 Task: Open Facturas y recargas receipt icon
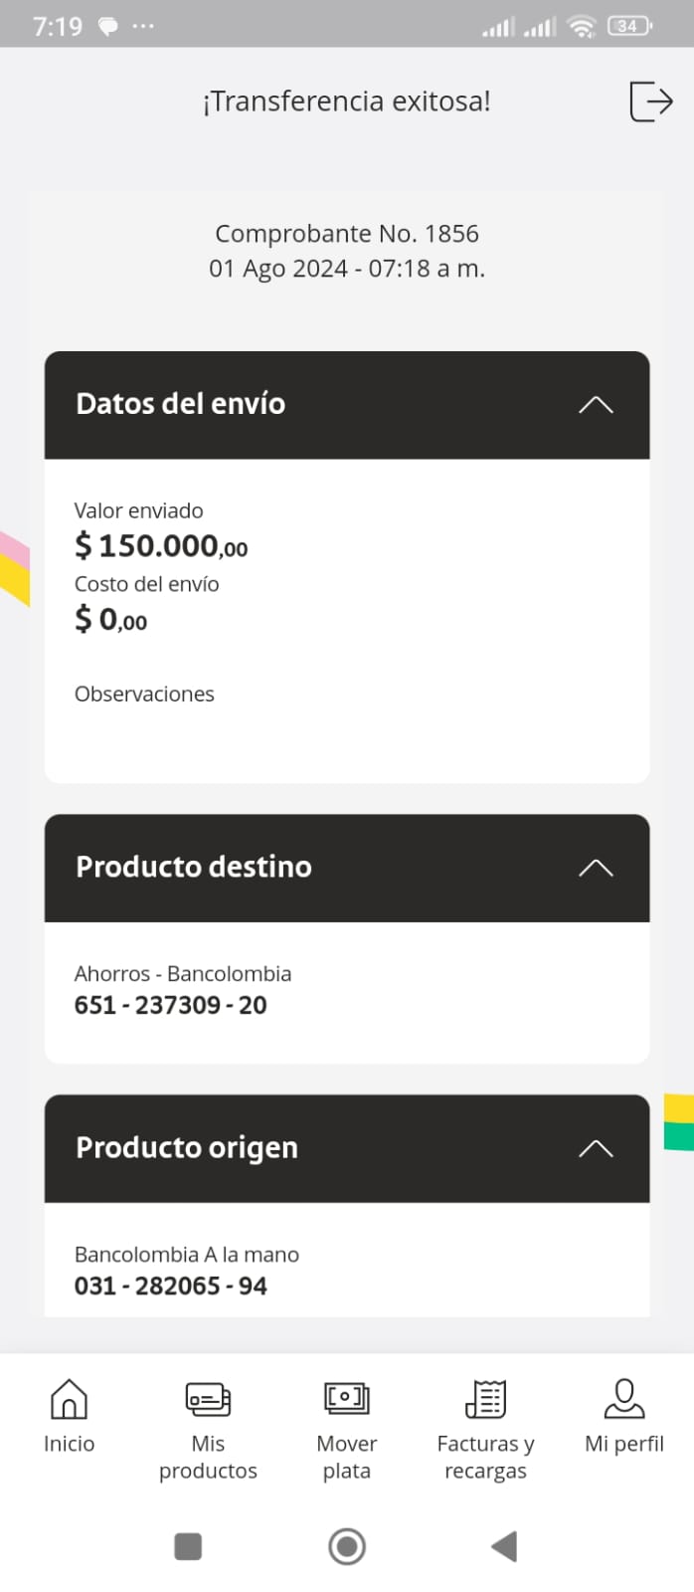pos(485,1398)
